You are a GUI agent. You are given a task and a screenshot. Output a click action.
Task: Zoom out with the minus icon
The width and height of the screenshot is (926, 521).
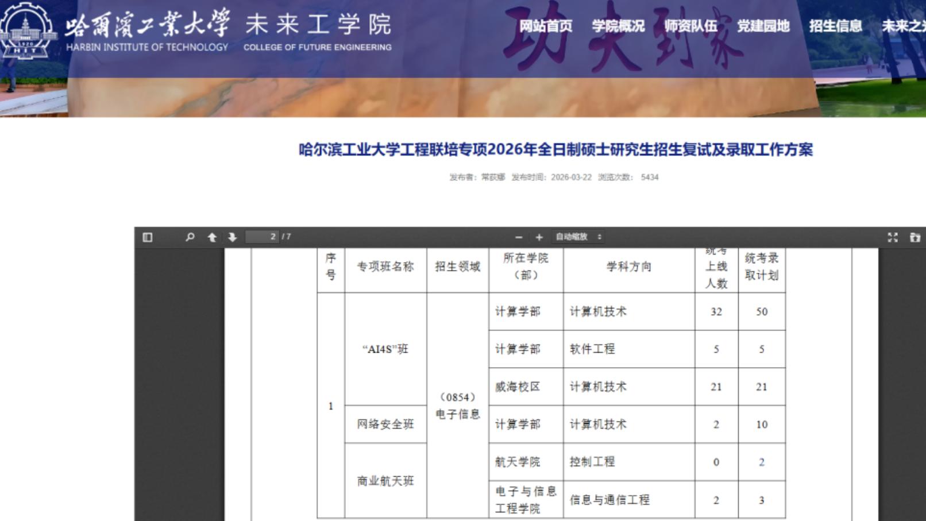(x=519, y=237)
